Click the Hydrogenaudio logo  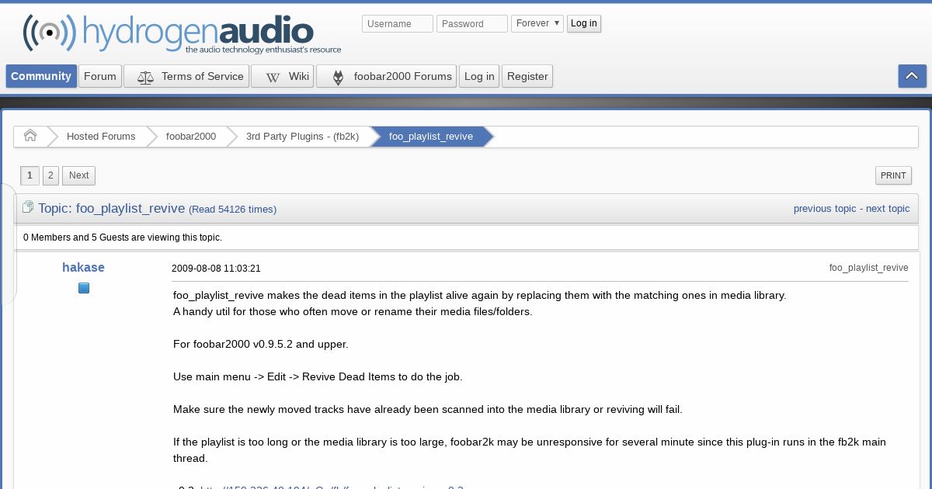pyautogui.click(x=182, y=33)
